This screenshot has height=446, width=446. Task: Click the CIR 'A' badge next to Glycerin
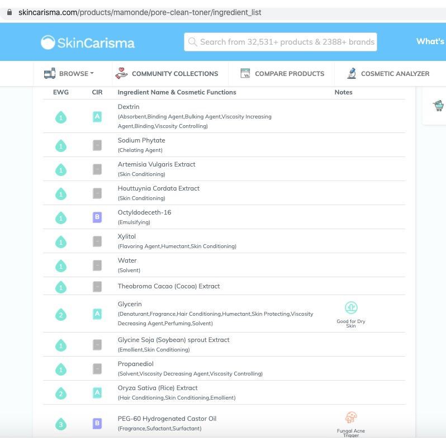pos(97,314)
